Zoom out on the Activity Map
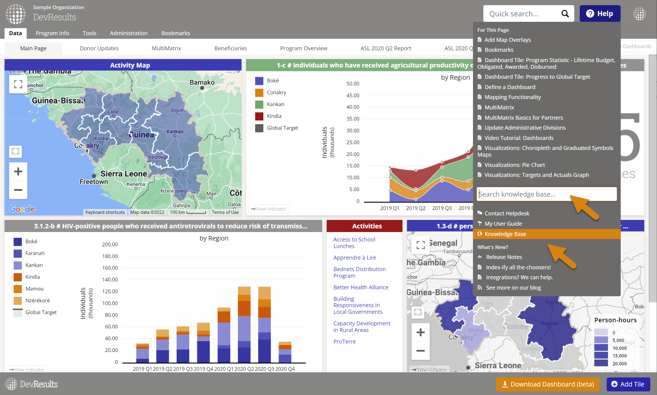 point(18,190)
